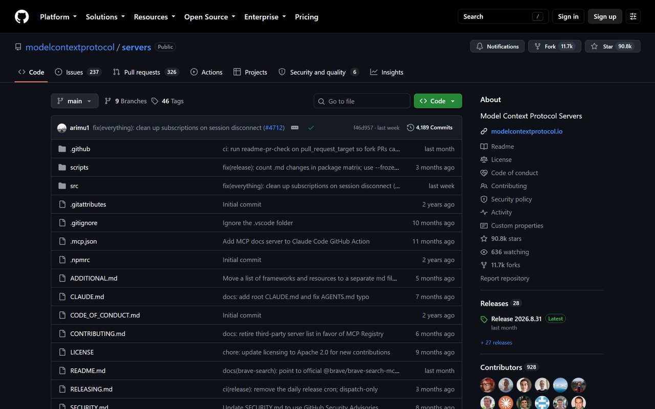Open the Report repository link
Image resolution: width=655 pixels, height=409 pixels.
click(x=505, y=278)
